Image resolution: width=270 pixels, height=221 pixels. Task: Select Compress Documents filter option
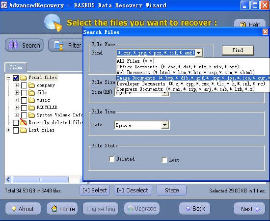point(193,89)
